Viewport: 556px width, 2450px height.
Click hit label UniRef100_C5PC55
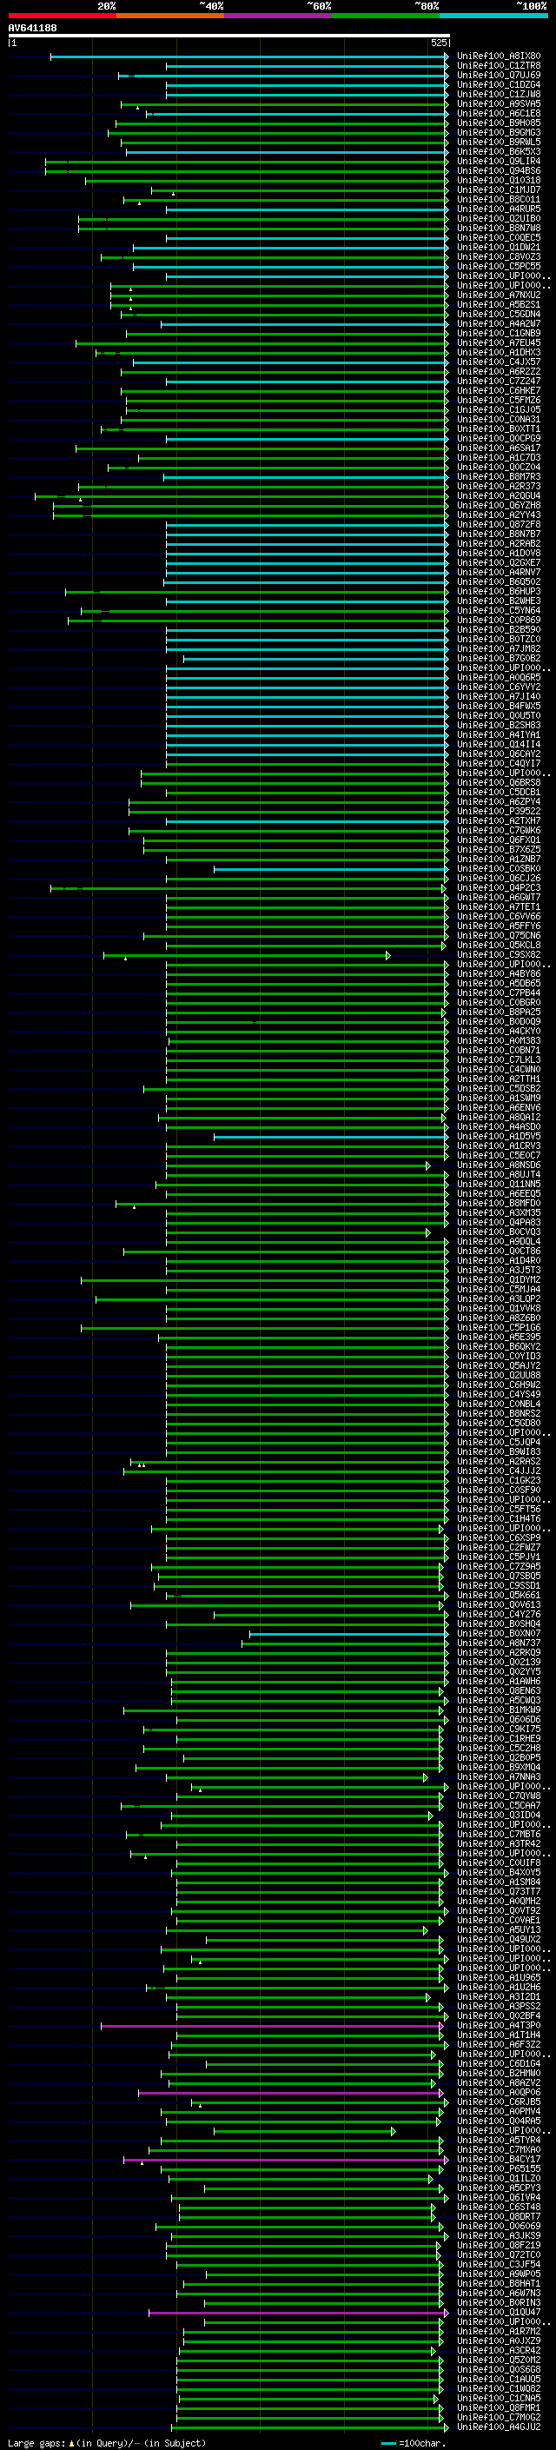point(499,266)
